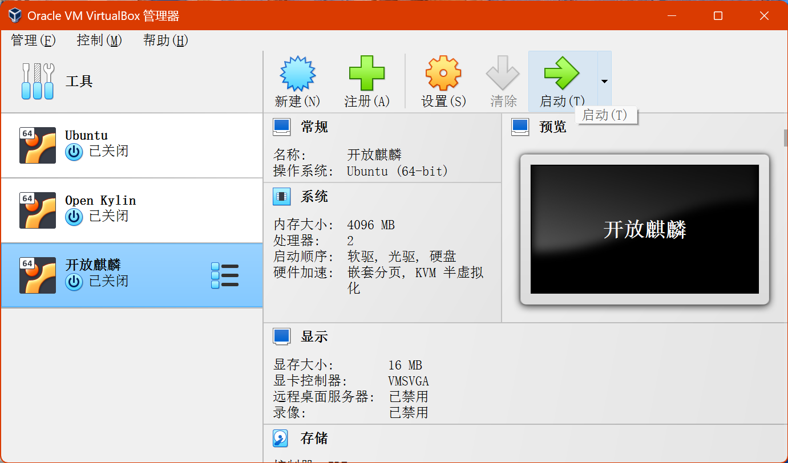Click the 名称 value 开放麒麟

[374, 155]
